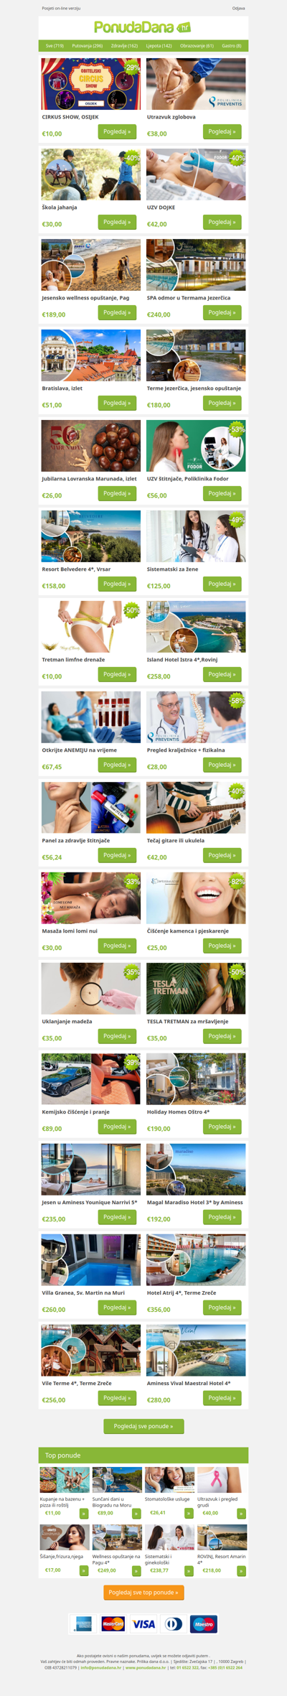Switch to the Zdravlje (142) category
The height and width of the screenshot is (1696, 287).
pos(124,45)
